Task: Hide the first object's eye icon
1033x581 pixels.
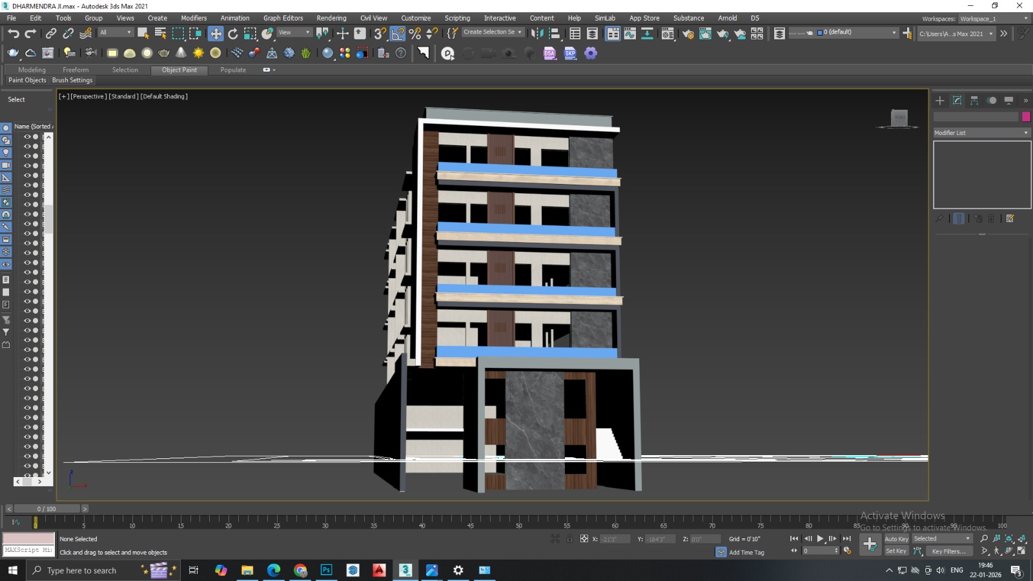Action: [x=27, y=137]
